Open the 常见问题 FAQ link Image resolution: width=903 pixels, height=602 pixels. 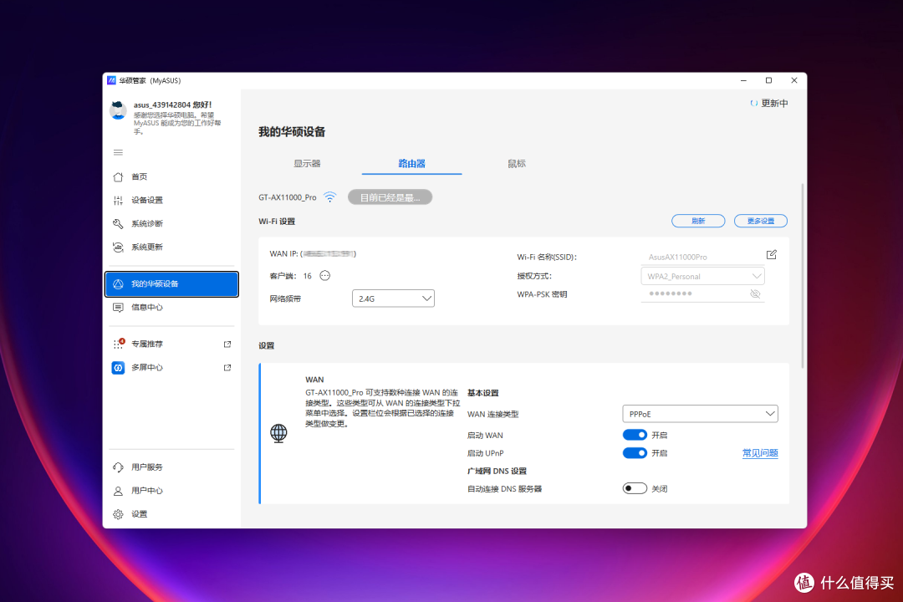760,453
